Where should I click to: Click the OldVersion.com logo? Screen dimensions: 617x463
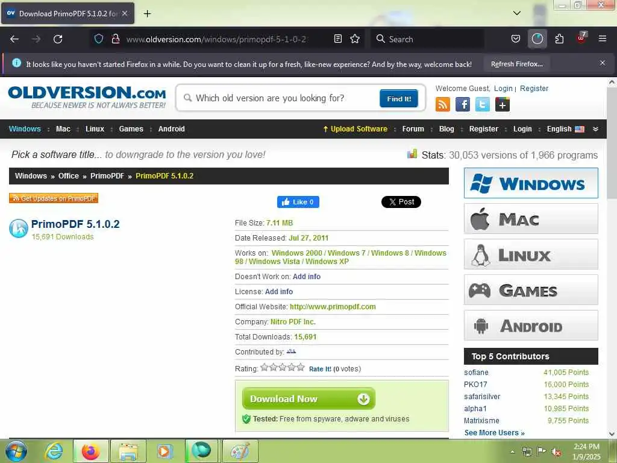coord(87,97)
